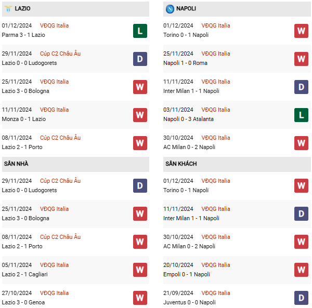Screen dimensions: 312x308
Task: Click the W badge beside Lazio 3 - 0 Genoa
Action: (x=140, y=298)
